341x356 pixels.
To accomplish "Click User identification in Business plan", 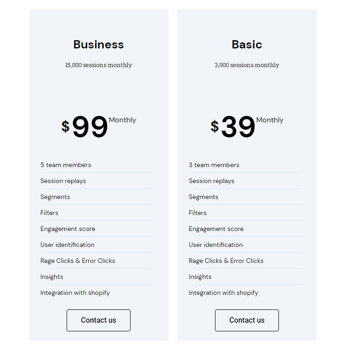I will (68, 245).
